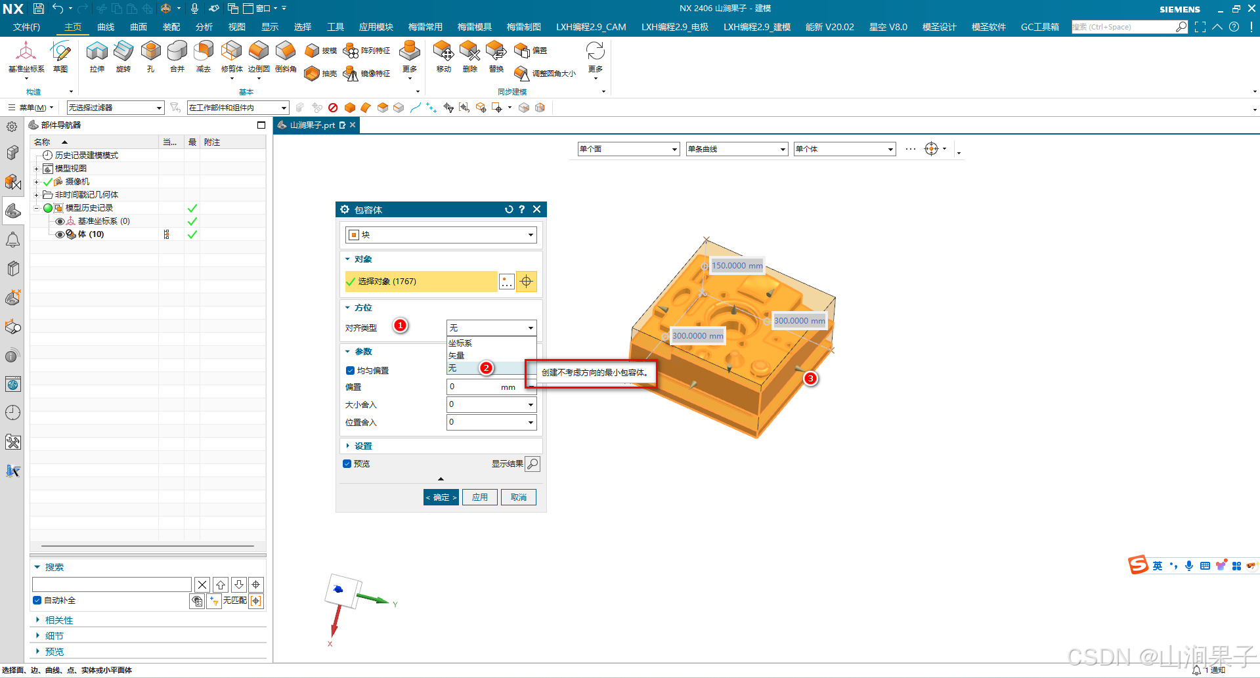Click the 减去 (Subtract) tool
Screen dimensions: 1260x678
pos(204,56)
